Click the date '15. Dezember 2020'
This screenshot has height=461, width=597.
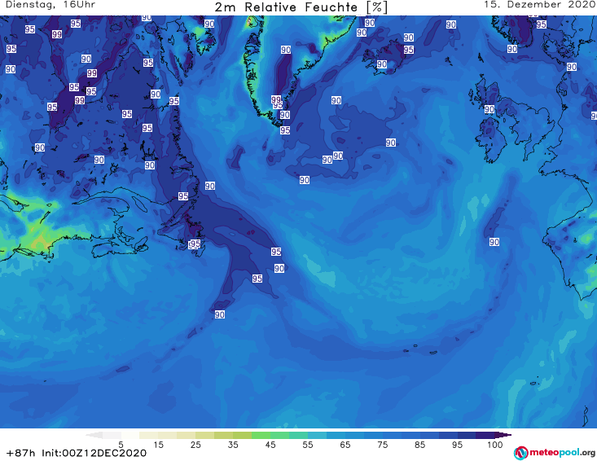[540, 5]
